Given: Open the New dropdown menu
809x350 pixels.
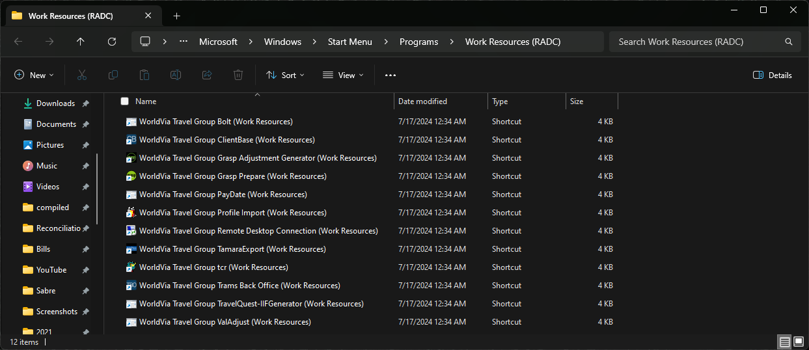Looking at the screenshot, I should click(34, 75).
